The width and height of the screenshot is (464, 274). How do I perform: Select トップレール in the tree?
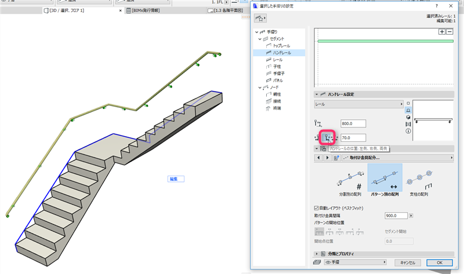281,46
